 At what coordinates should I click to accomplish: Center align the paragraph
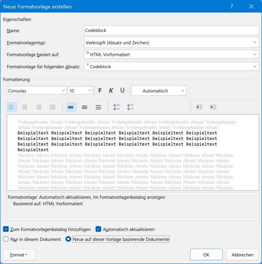pos(25,107)
